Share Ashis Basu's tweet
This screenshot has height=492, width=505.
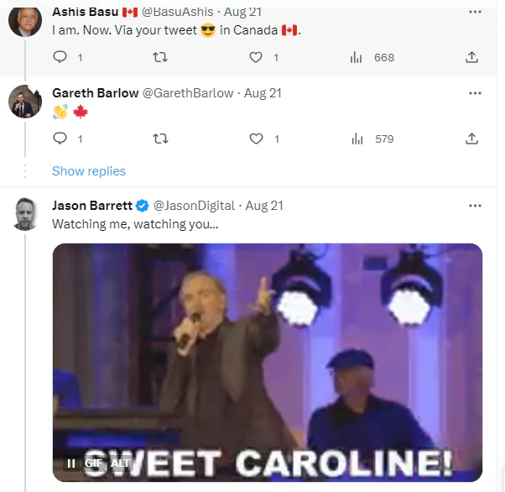coord(471,57)
